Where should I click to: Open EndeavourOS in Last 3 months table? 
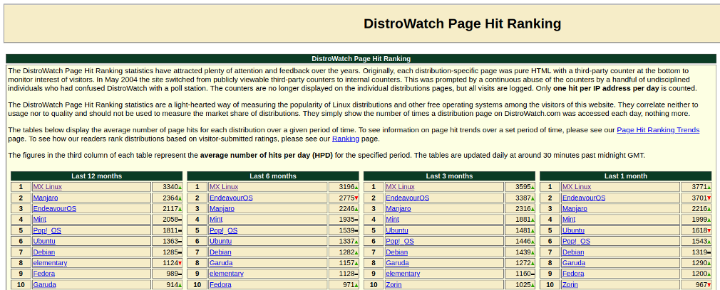pyautogui.click(x=407, y=198)
